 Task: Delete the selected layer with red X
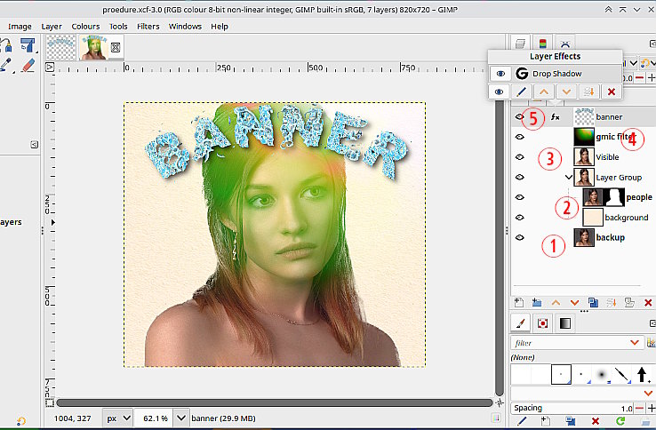pyautogui.click(x=648, y=302)
